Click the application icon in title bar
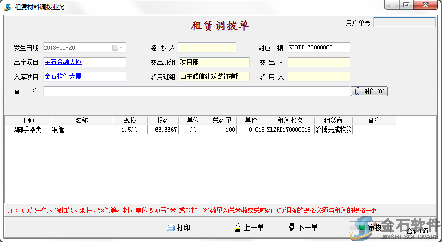Image resolution: width=442 pixels, height=242 pixels. coord(8,7)
